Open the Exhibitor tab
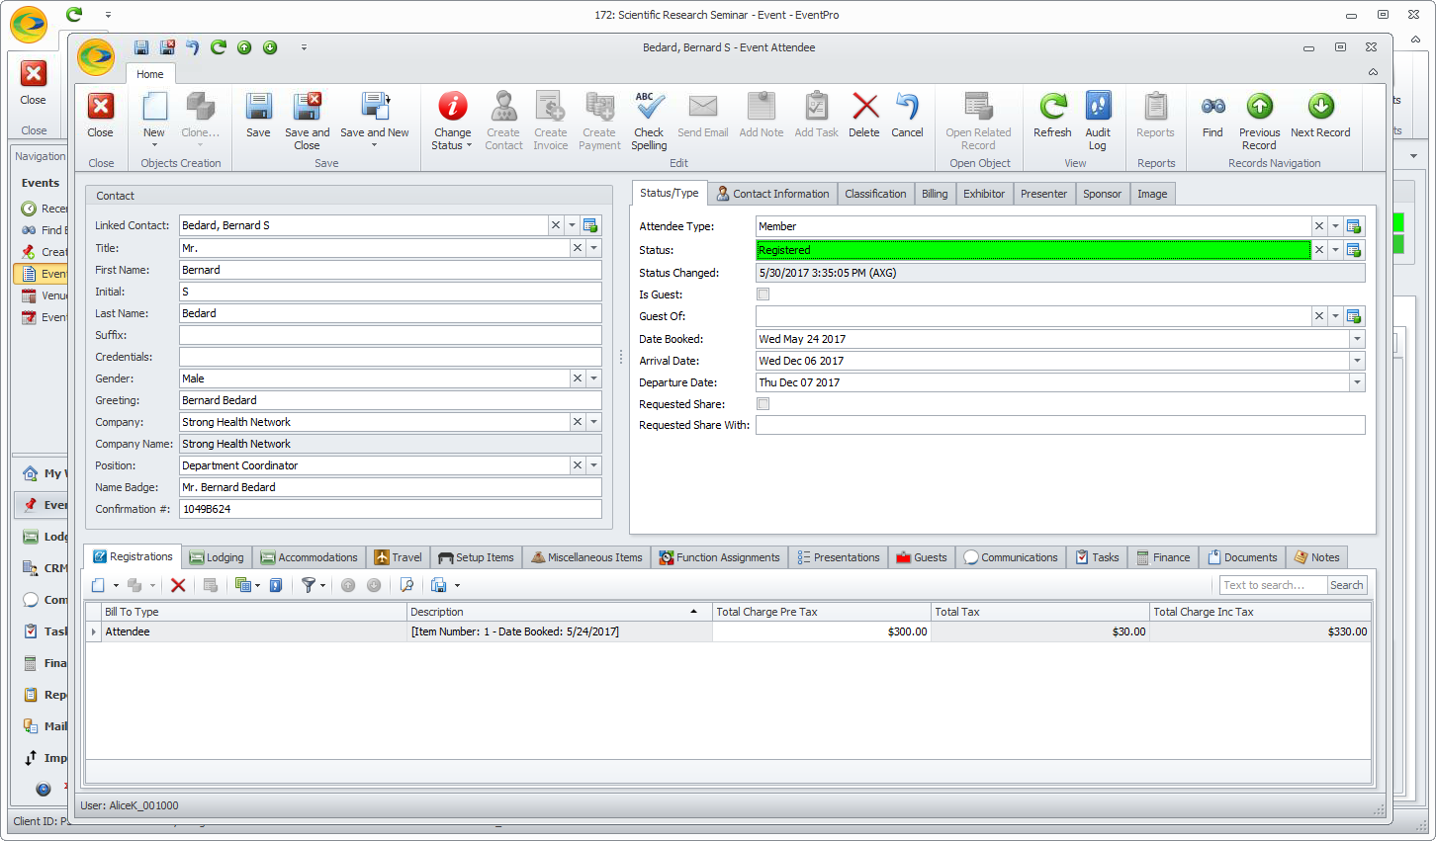 (984, 194)
